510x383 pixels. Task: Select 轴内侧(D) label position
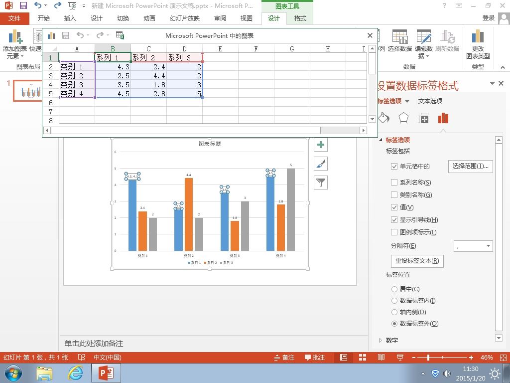[394, 312]
